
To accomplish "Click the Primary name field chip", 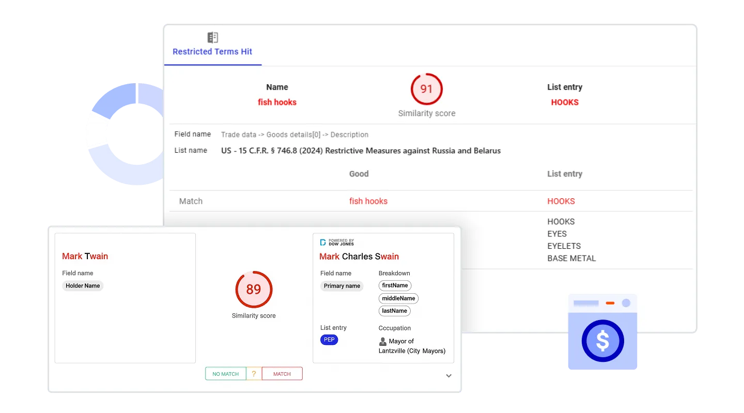I will (342, 286).
